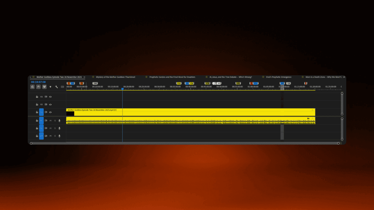This screenshot has height=210, width=374.
Task: Open Timeline Display Settings wrench icon
Action: point(56,87)
